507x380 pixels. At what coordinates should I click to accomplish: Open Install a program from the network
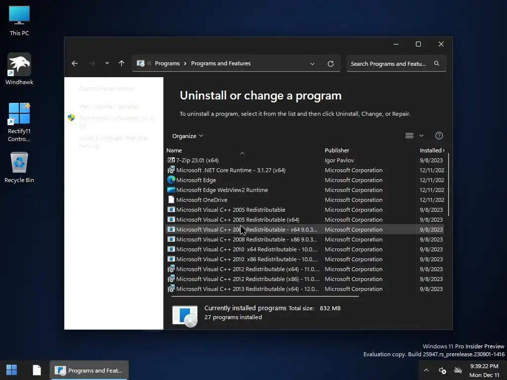point(113,142)
